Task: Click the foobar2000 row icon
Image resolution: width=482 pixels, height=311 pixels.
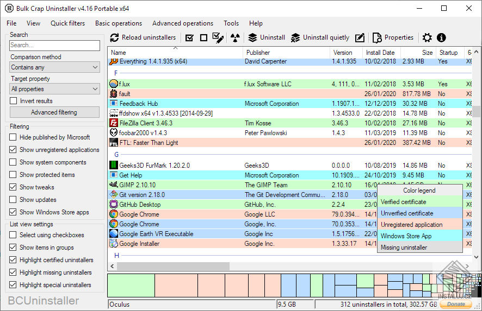Action: pos(114,133)
